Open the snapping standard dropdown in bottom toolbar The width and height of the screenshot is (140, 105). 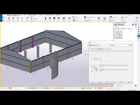pyautogui.click(x=73, y=88)
